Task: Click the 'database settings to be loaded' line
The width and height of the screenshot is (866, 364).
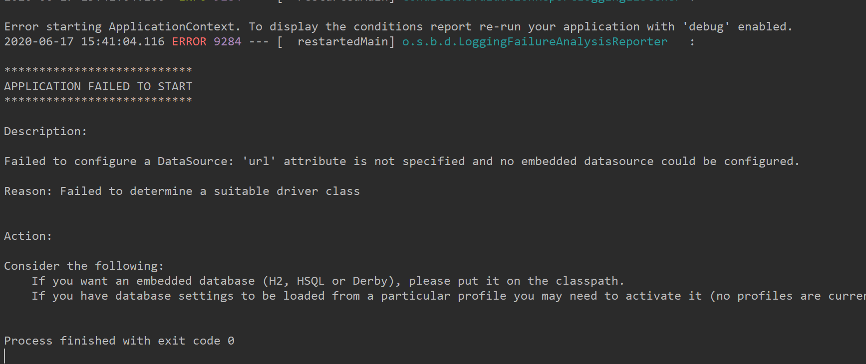Action: [x=449, y=296]
